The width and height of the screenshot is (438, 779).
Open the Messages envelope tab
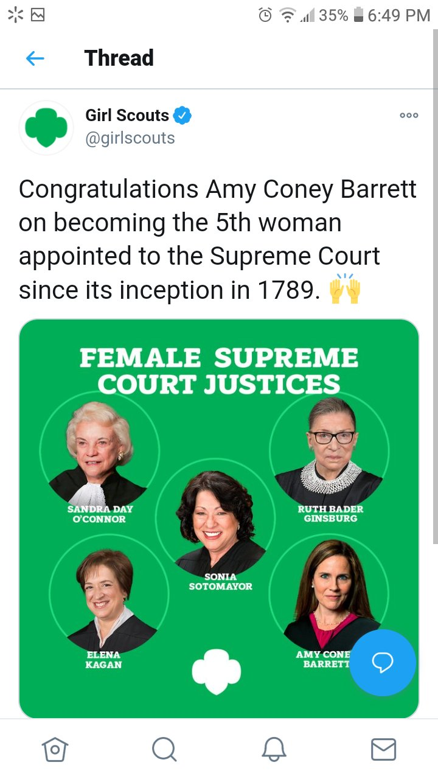click(383, 749)
